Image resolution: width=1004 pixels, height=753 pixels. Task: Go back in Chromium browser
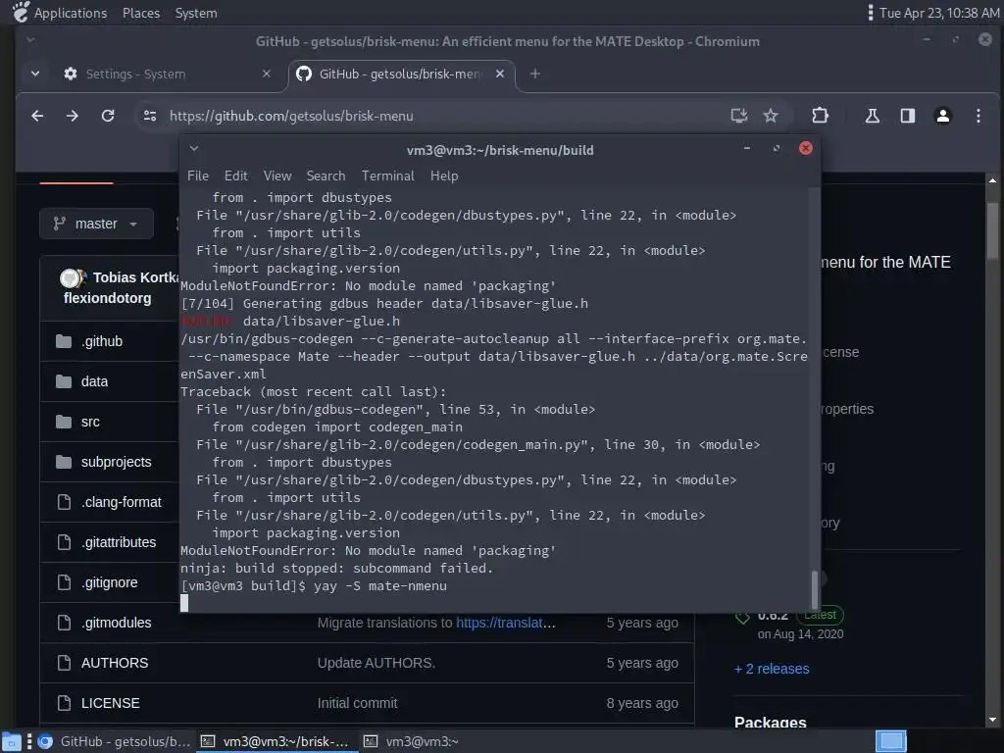(x=37, y=116)
